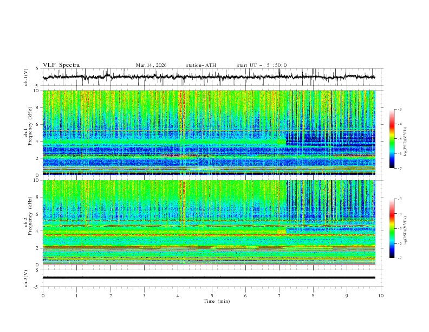
Task: Click the "2" kHz tick of ch.2 spectrogram
Action: pyautogui.click(x=38, y=248)
